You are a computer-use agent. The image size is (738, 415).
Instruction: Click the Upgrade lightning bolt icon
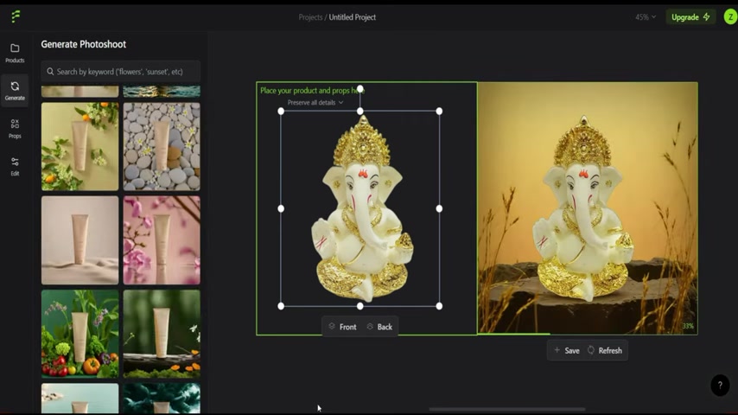tap(707, 17)
